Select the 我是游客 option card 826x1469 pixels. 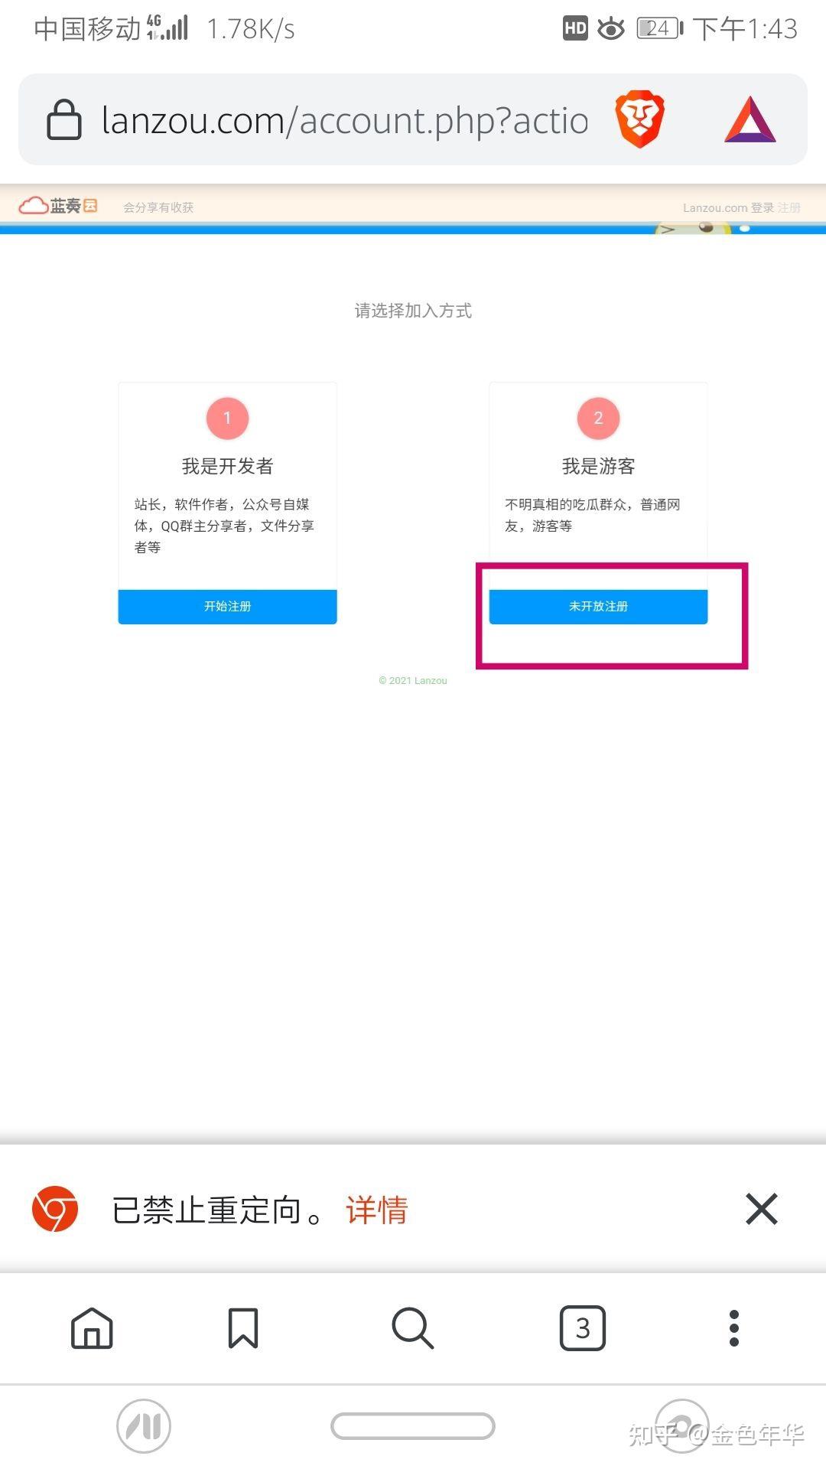coord(598,503)
